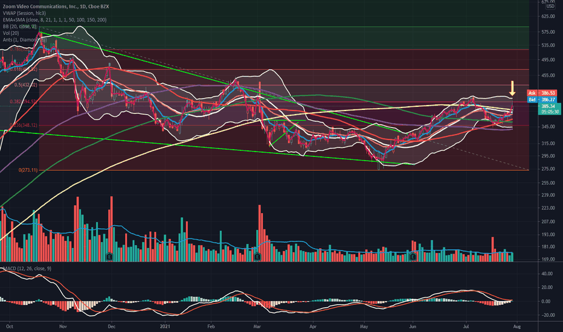Click 255.00 on the price axis

pyautogui.click(x=549, y=183)
